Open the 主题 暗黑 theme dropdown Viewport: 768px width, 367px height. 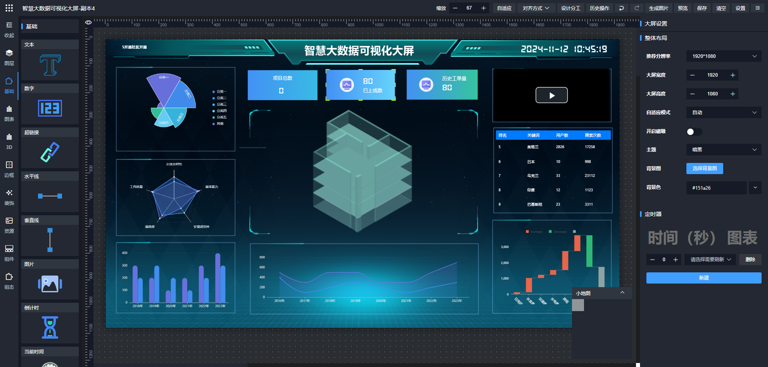point(724,150)
